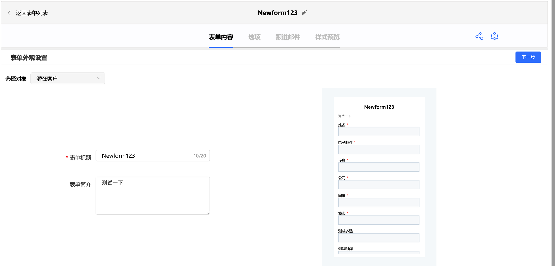Open the 样式预览 tab
The width and height of the screenshot is (555, 266).
click(327, 37)
